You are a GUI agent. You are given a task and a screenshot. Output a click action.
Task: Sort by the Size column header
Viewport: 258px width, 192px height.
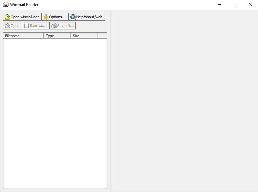84,35
